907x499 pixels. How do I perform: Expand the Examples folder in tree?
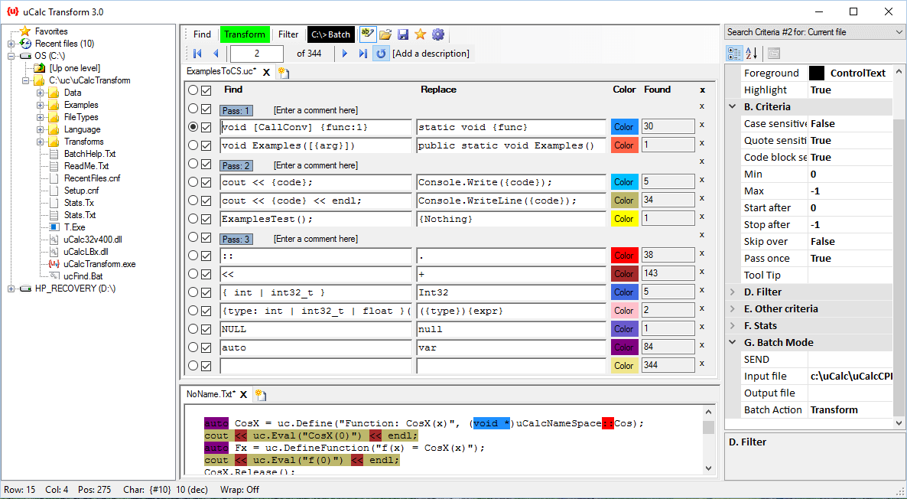[x=41, y=105]
